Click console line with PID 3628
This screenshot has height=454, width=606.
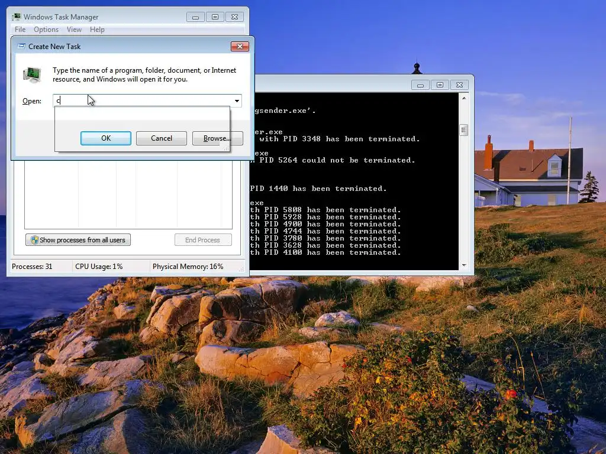[x=325, y=245]
